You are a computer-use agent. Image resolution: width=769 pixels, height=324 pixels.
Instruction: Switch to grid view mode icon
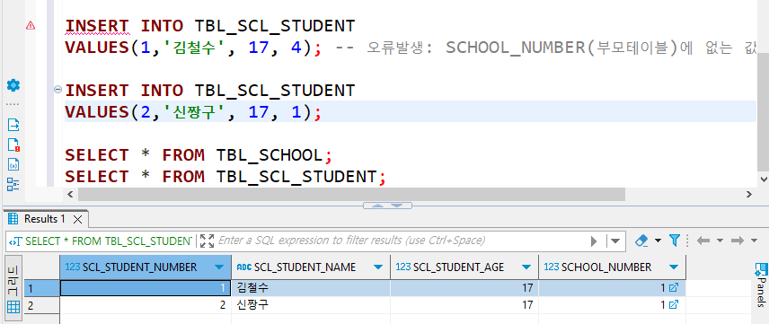[13, 307]
